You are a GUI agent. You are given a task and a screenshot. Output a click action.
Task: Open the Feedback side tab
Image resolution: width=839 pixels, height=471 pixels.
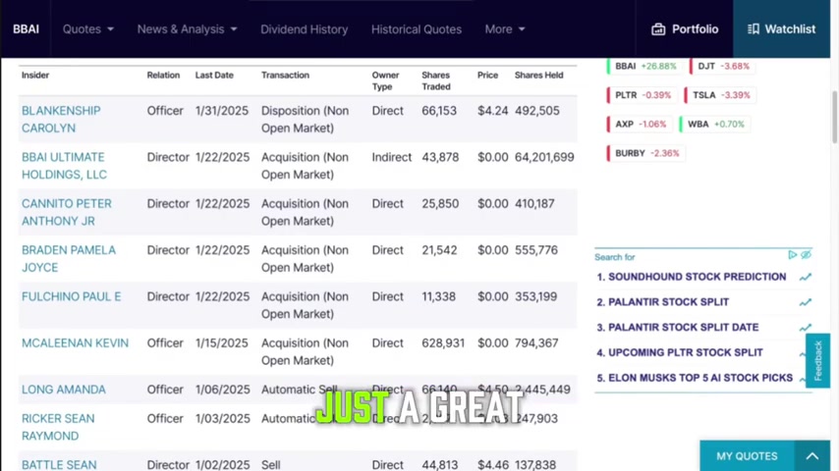[817, 360]
